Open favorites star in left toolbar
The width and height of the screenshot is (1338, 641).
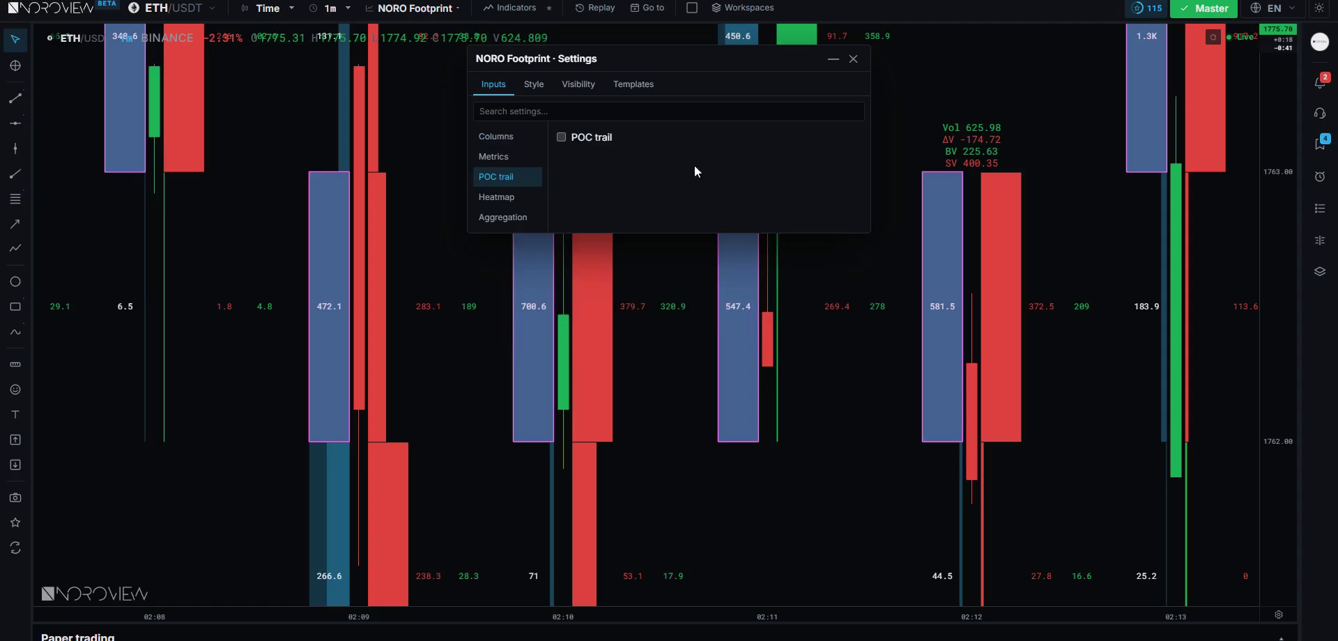15,523
